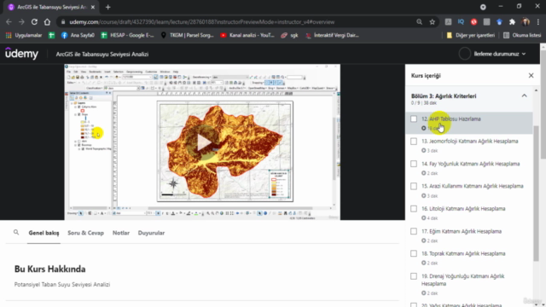The image size is (546, 307).
Task: Switch to Notlar tab
Action: point(121,233)
